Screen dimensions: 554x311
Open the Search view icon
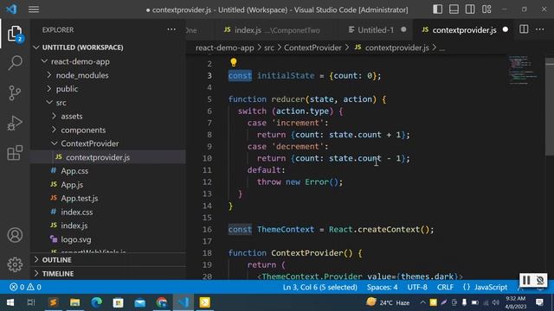[x=15, y=63]
